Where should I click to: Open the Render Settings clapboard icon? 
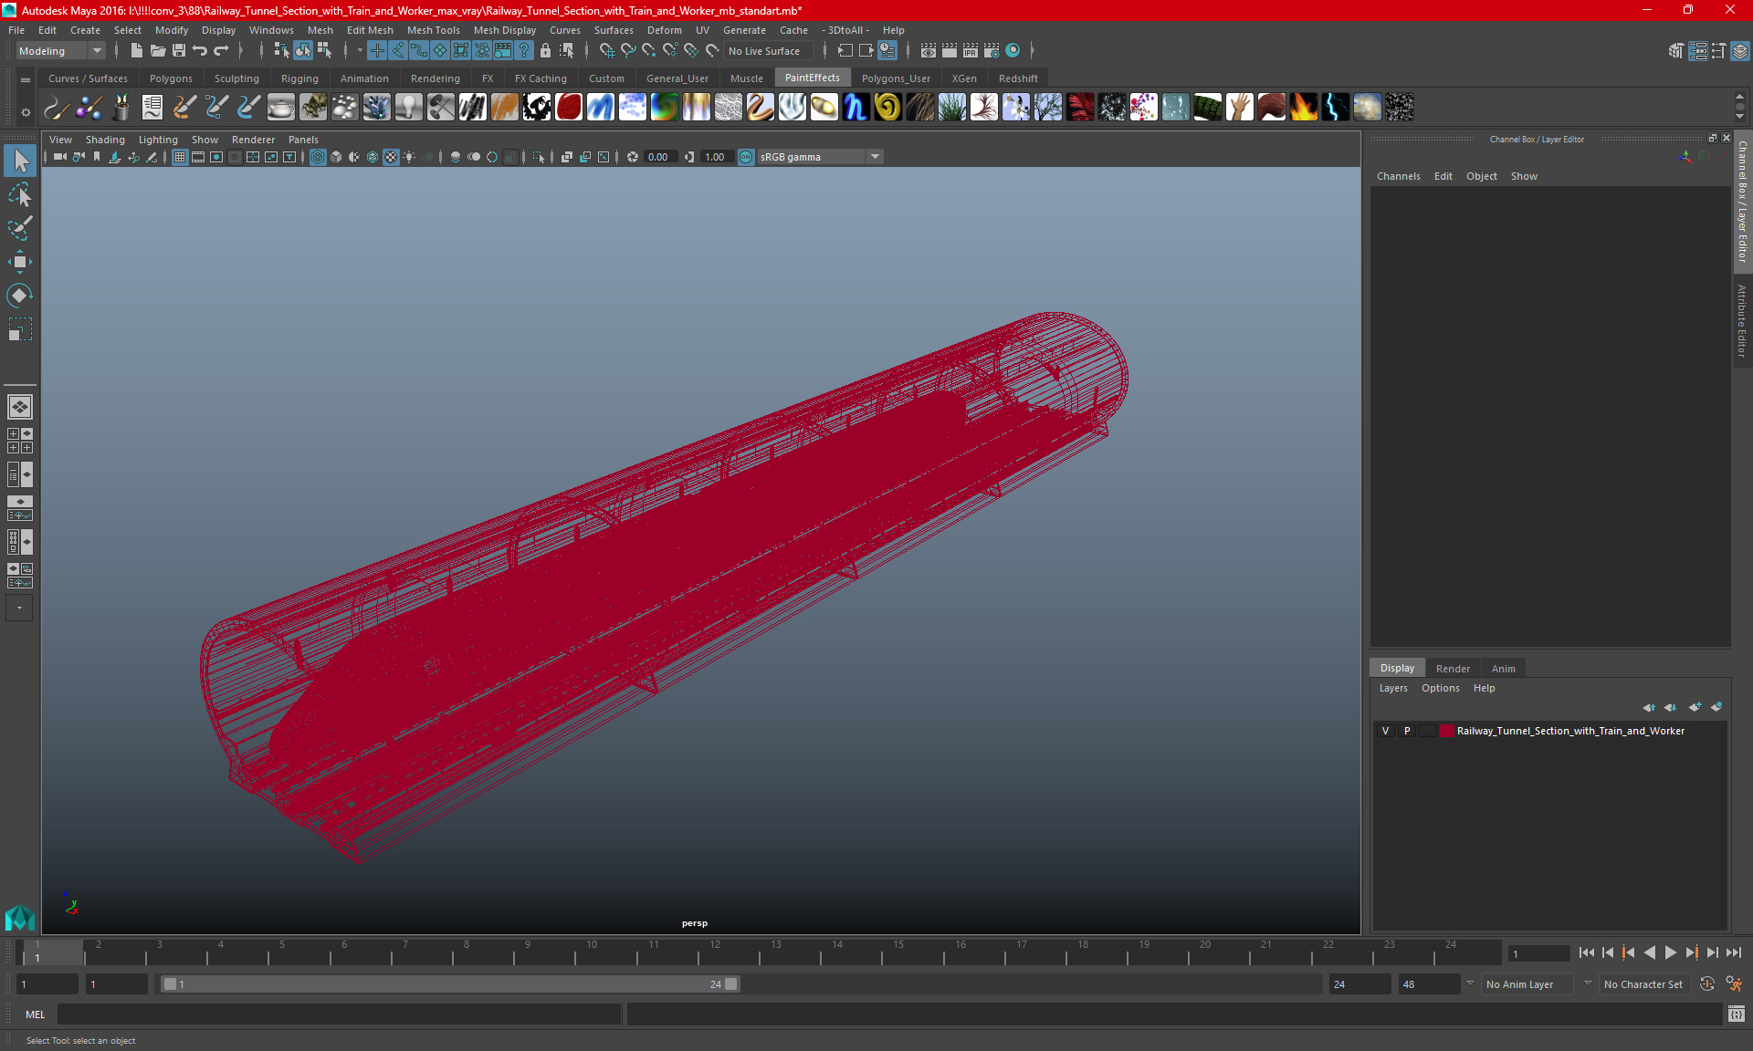coord(991,51)
